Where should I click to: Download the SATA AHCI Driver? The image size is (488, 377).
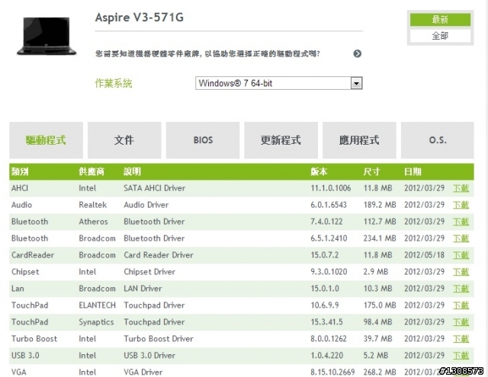point(461,188)
